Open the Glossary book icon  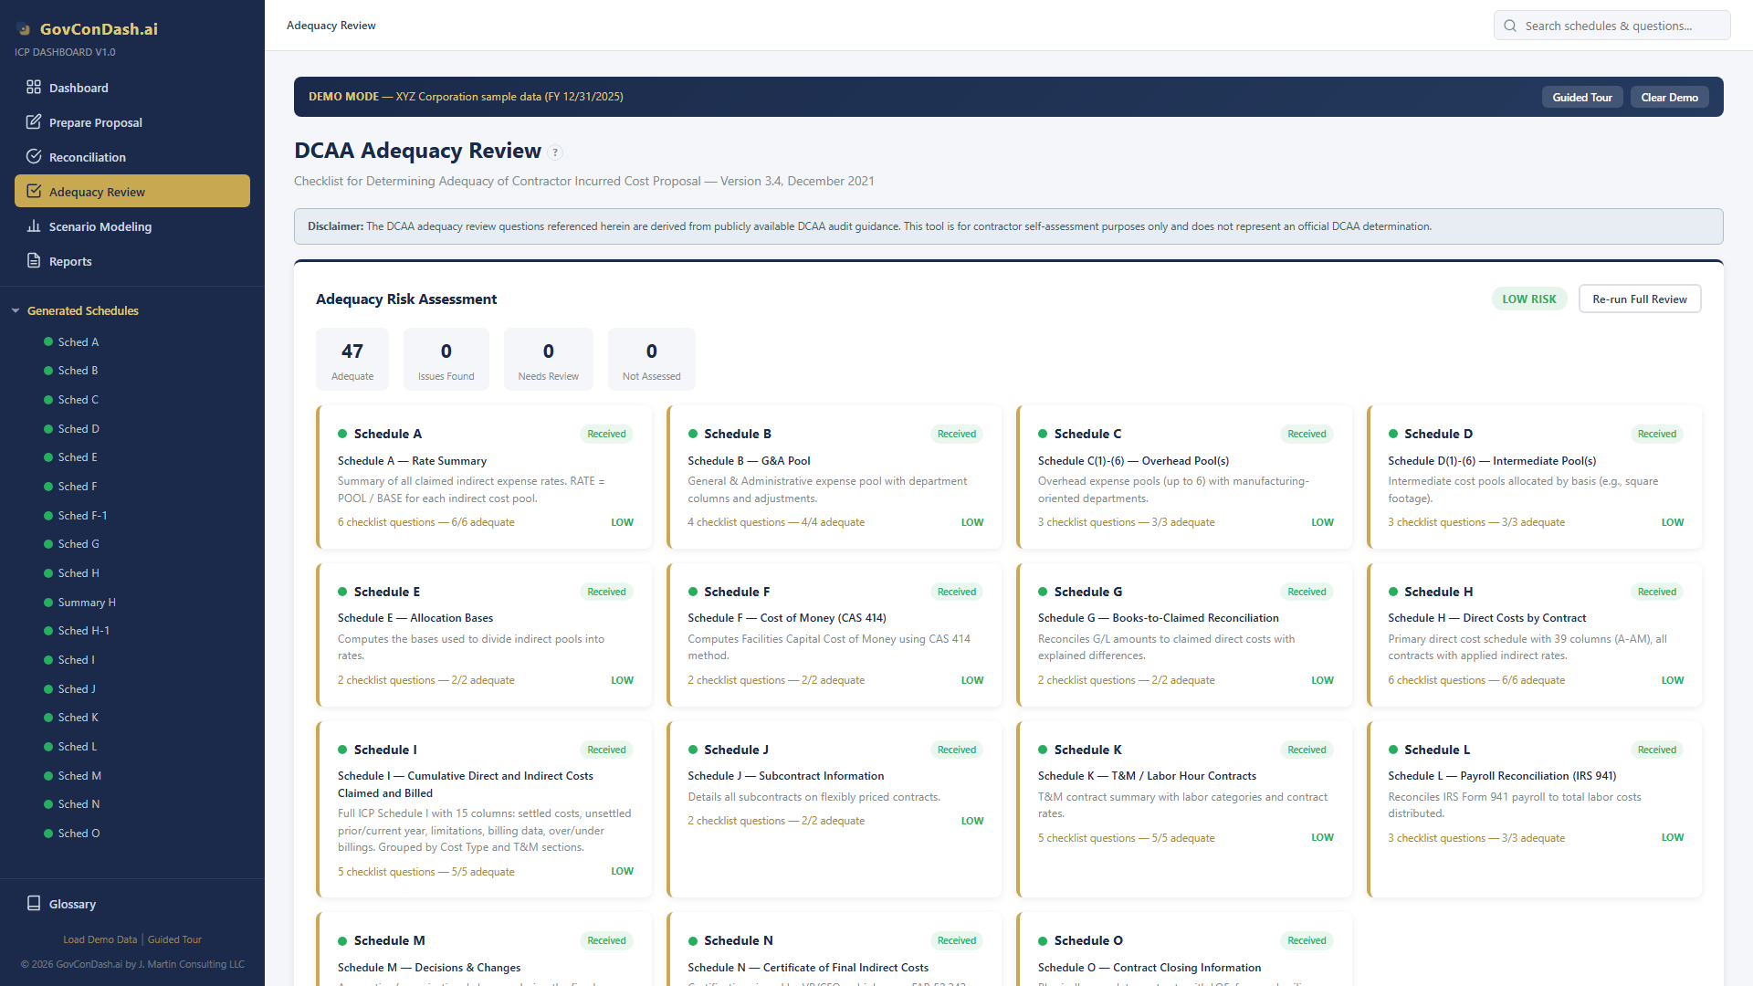point(34,904)
